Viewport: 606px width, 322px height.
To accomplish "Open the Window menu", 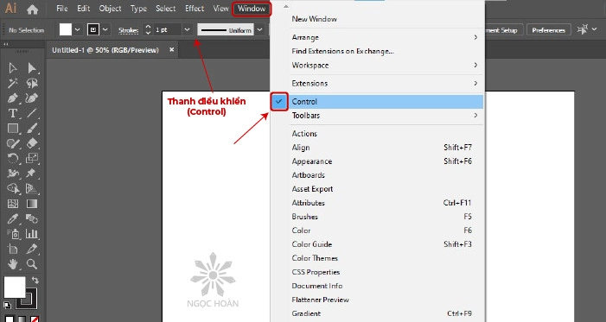I will [x=252, y=9].
